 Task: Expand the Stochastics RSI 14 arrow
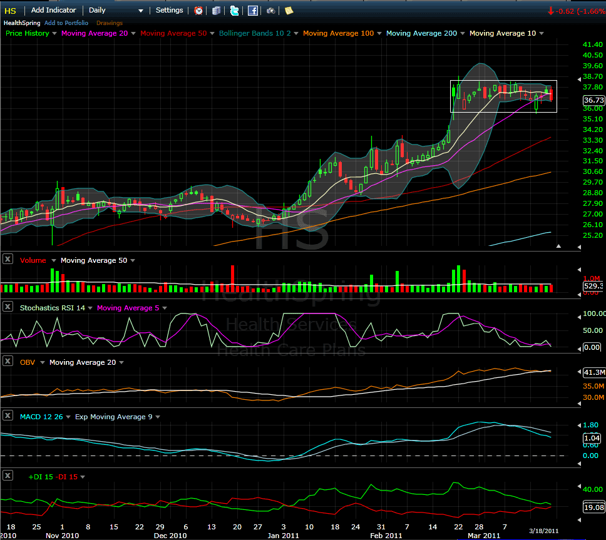pyautogui.click(x=90, y=308)
